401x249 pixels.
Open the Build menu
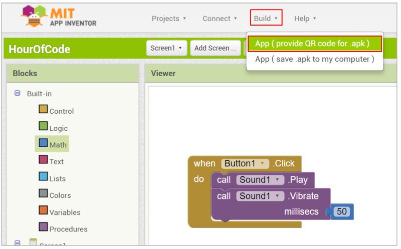tap(266, 18)
